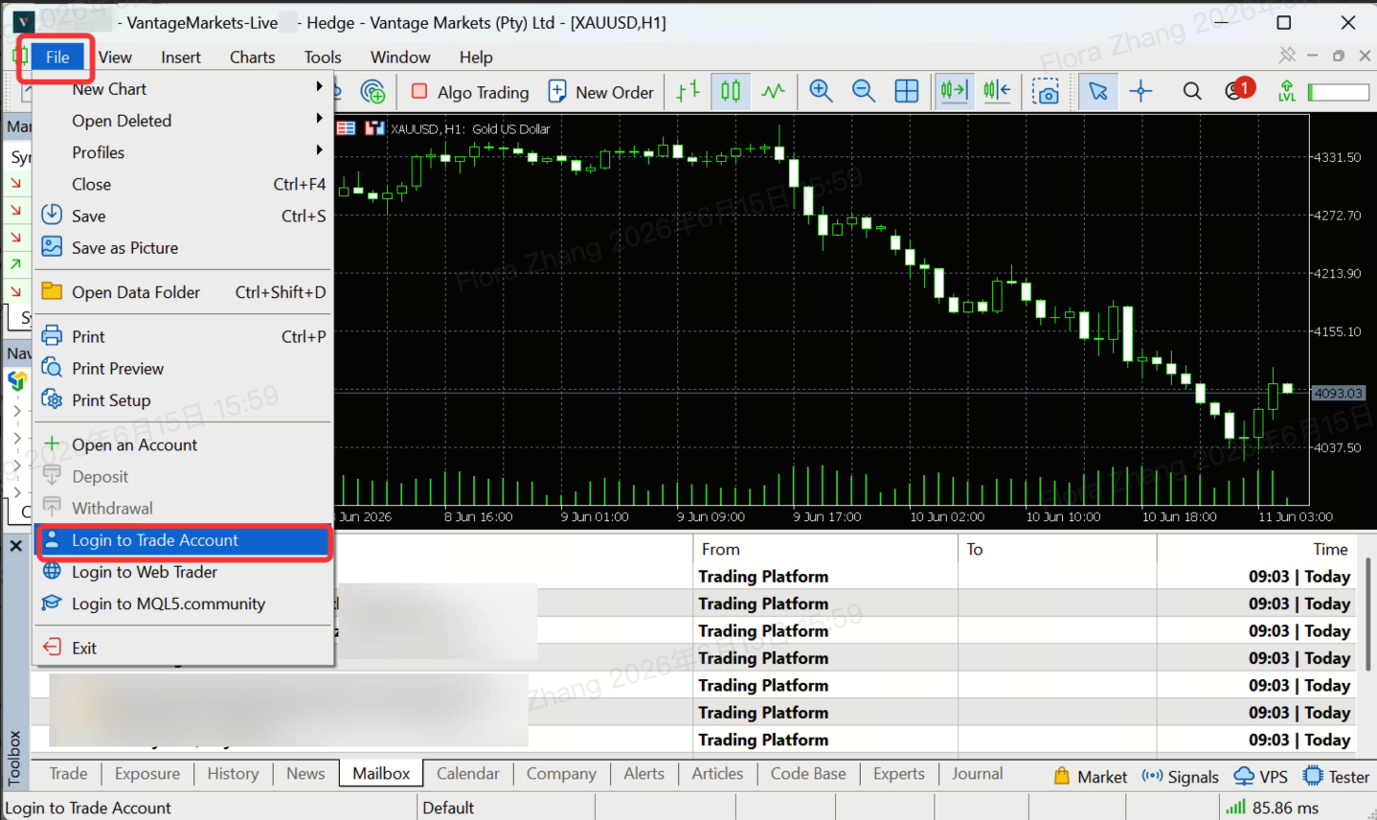Switch to the Alerts tab
1377x820 pixels.
643,774
